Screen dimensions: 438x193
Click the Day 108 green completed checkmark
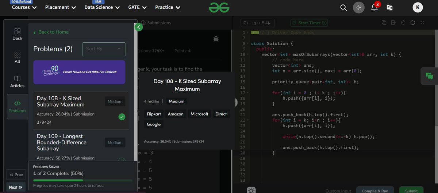pos(122,117)
